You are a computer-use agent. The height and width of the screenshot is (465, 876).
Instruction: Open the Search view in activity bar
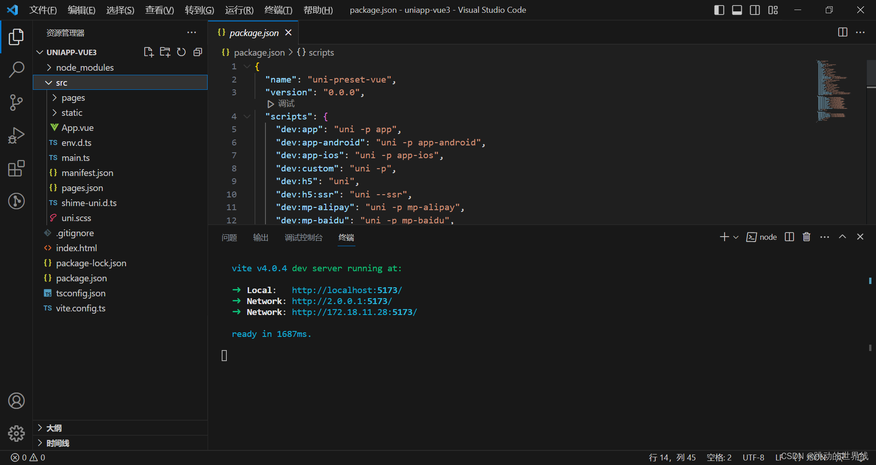[16, 70]
